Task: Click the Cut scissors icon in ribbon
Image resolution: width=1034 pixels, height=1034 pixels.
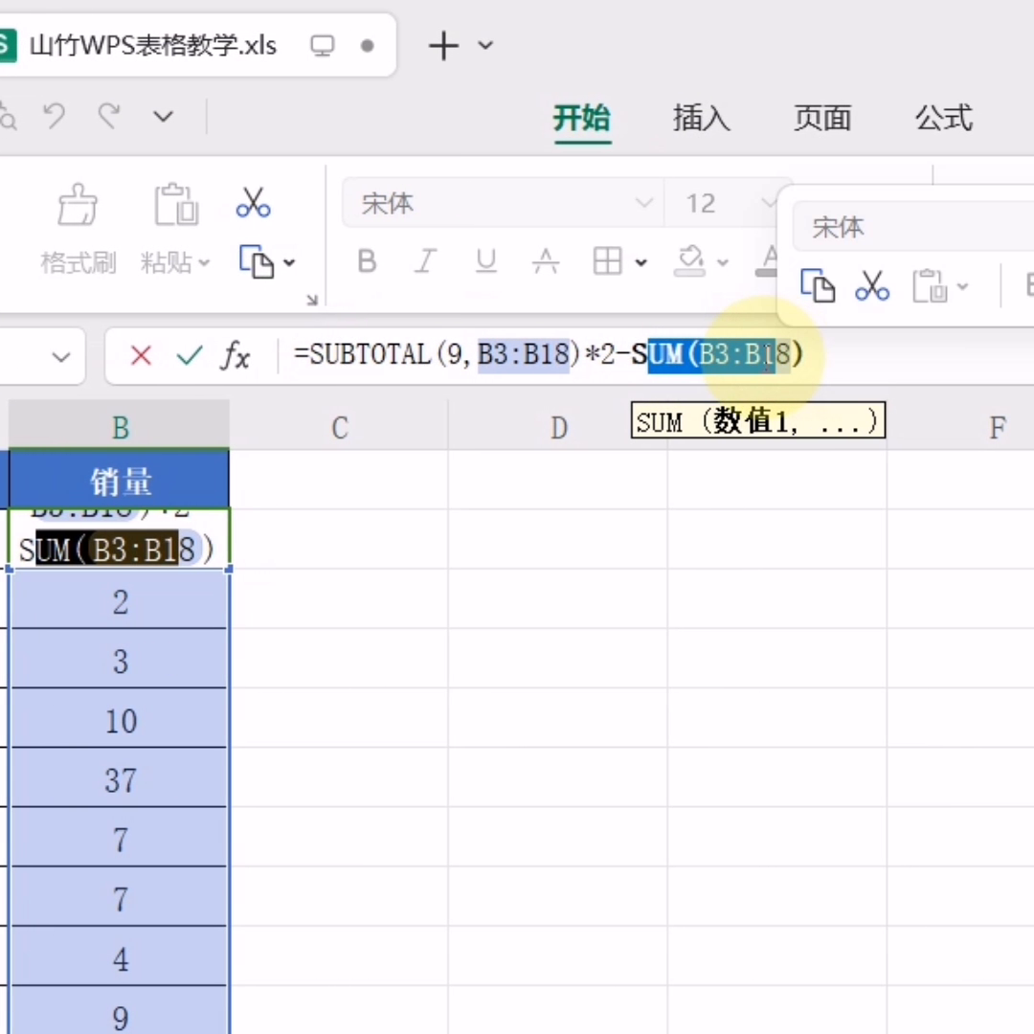Action: [253, 202]
